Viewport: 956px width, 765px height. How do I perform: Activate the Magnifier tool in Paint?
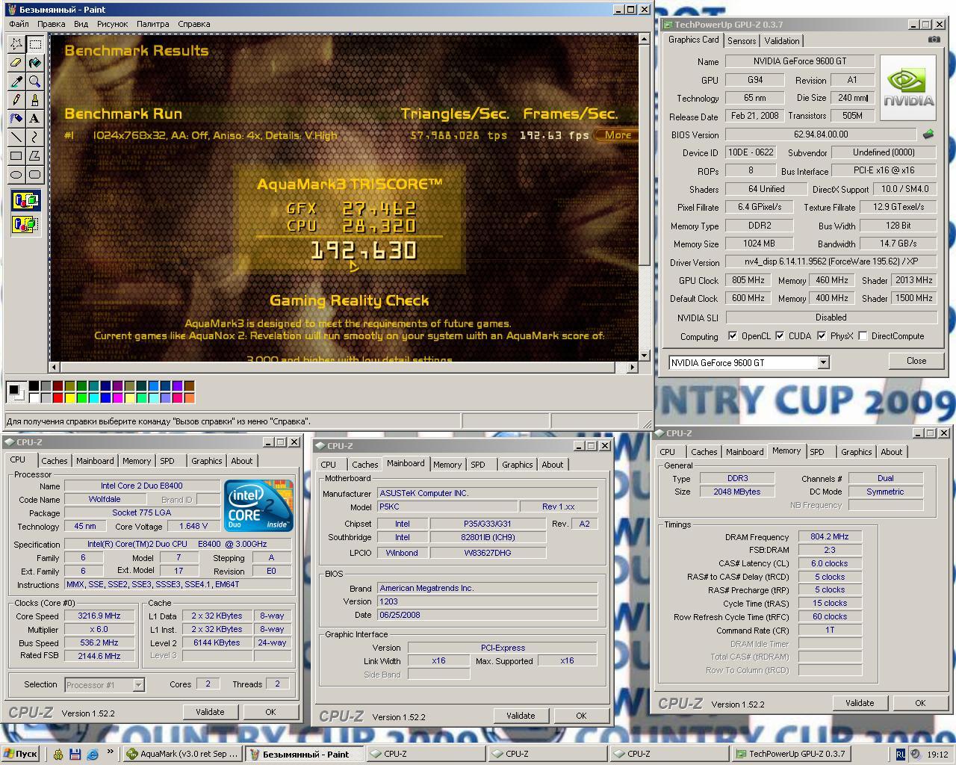(34, 81)
